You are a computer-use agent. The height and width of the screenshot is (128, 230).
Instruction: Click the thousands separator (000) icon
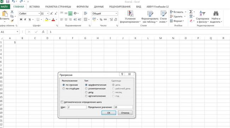[x=105, y=19]
